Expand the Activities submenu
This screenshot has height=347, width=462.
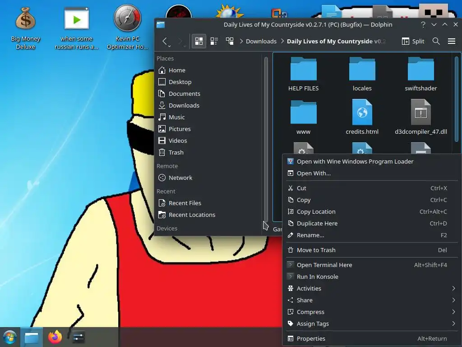click(x=372, y=289)
